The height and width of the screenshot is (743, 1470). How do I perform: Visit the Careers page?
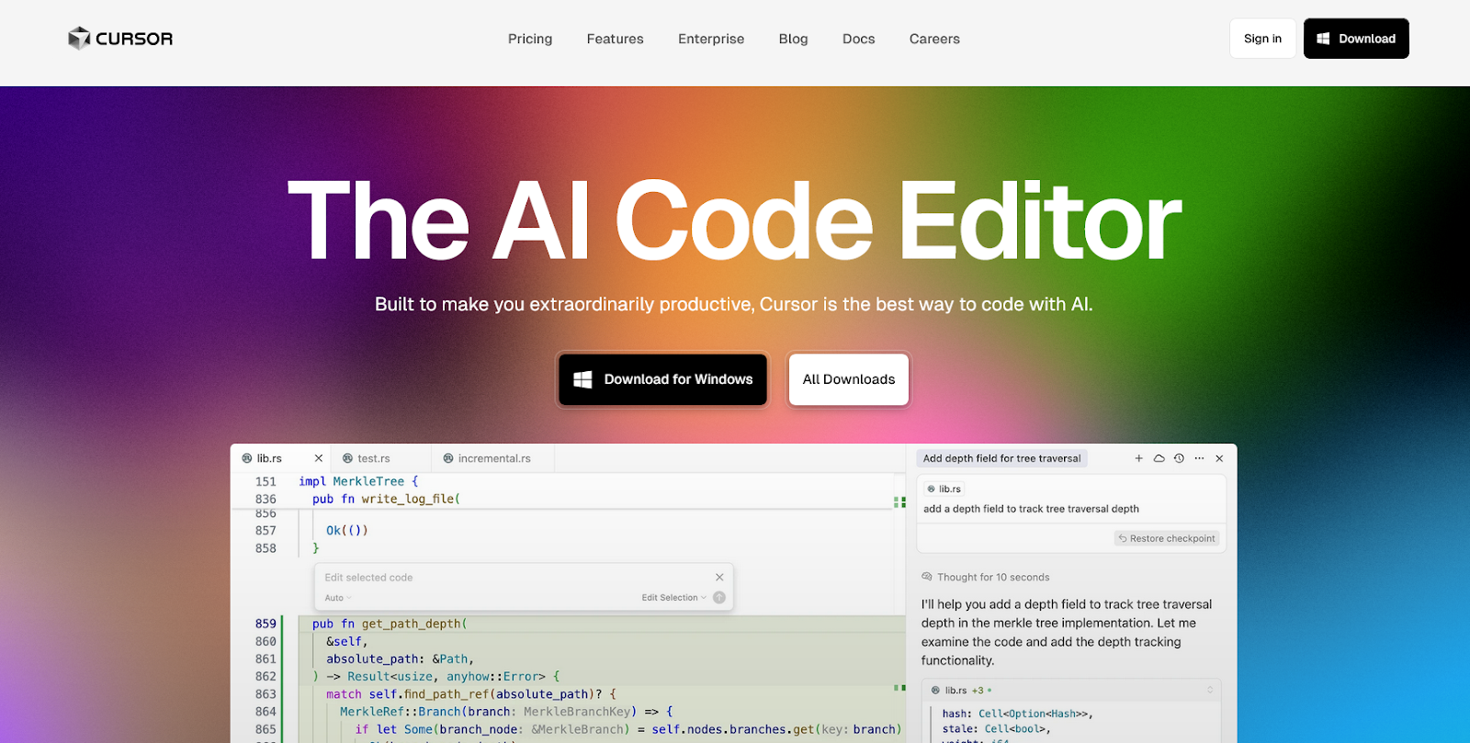934,39
